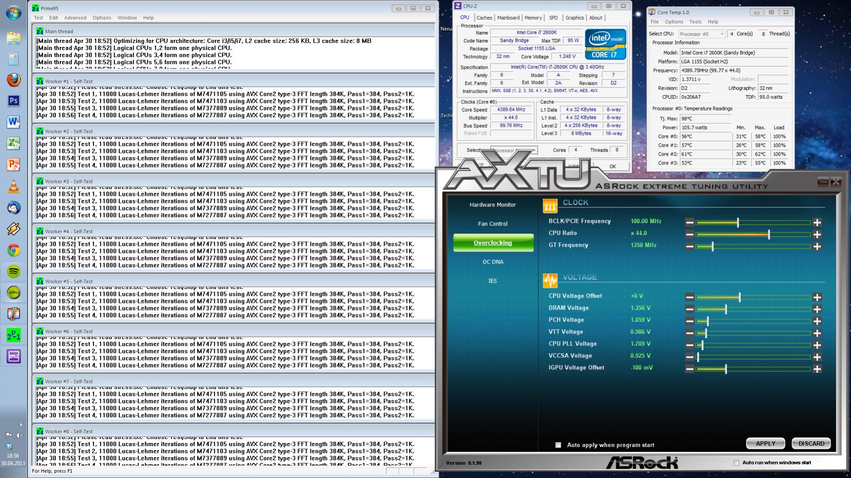Click DISCARD button in AXTU
The width and height of the screenshot is (851, 478).
coord(811,443)
